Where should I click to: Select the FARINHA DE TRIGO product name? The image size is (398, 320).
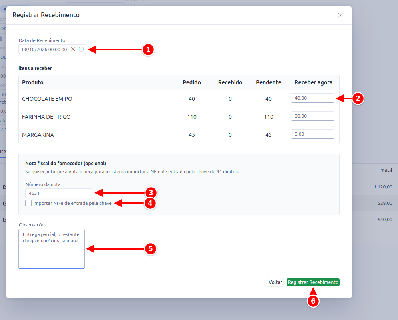(46, 117)
